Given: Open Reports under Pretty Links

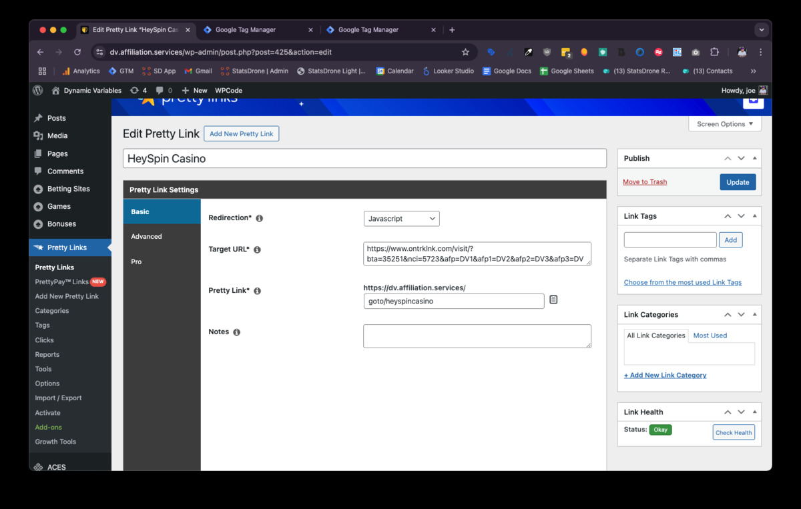Looking at the screenshot, I should (47, 354).
